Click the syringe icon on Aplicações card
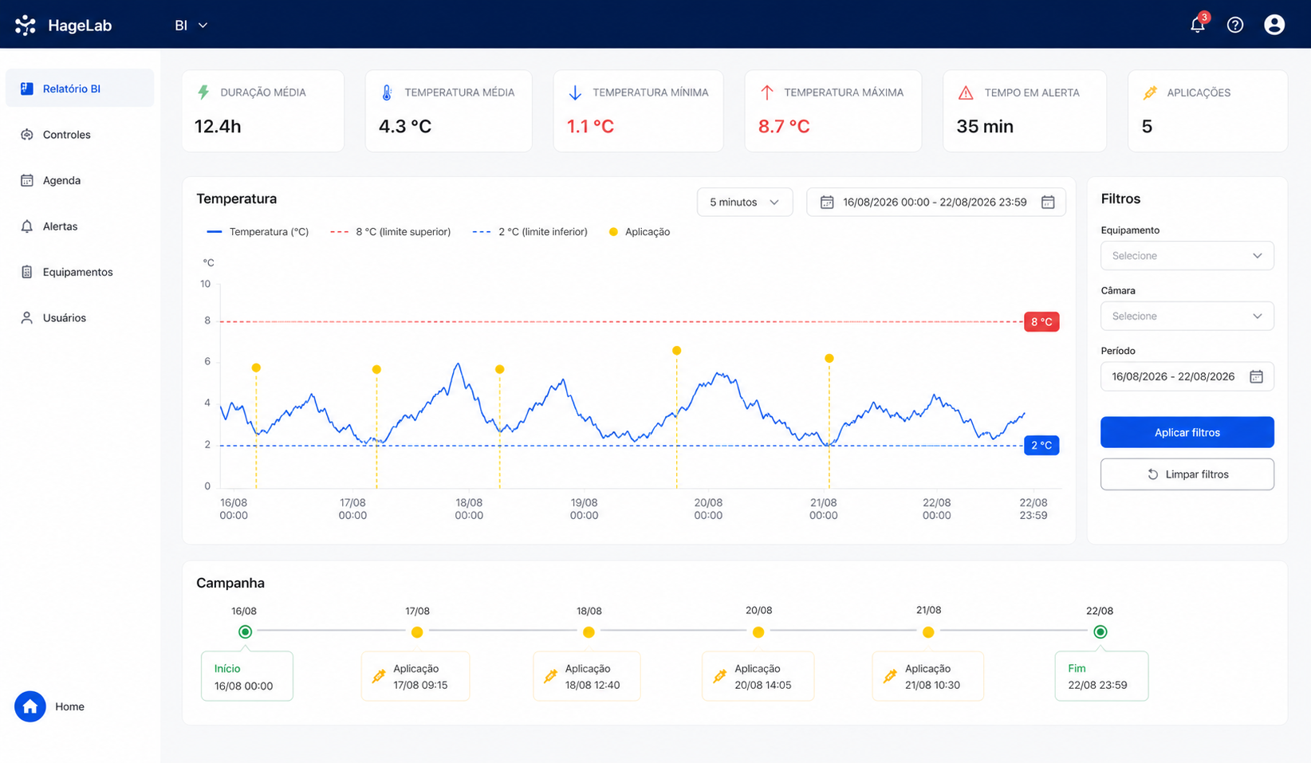The width and height of the screenshot is (1311, 763). (1150, 92)
